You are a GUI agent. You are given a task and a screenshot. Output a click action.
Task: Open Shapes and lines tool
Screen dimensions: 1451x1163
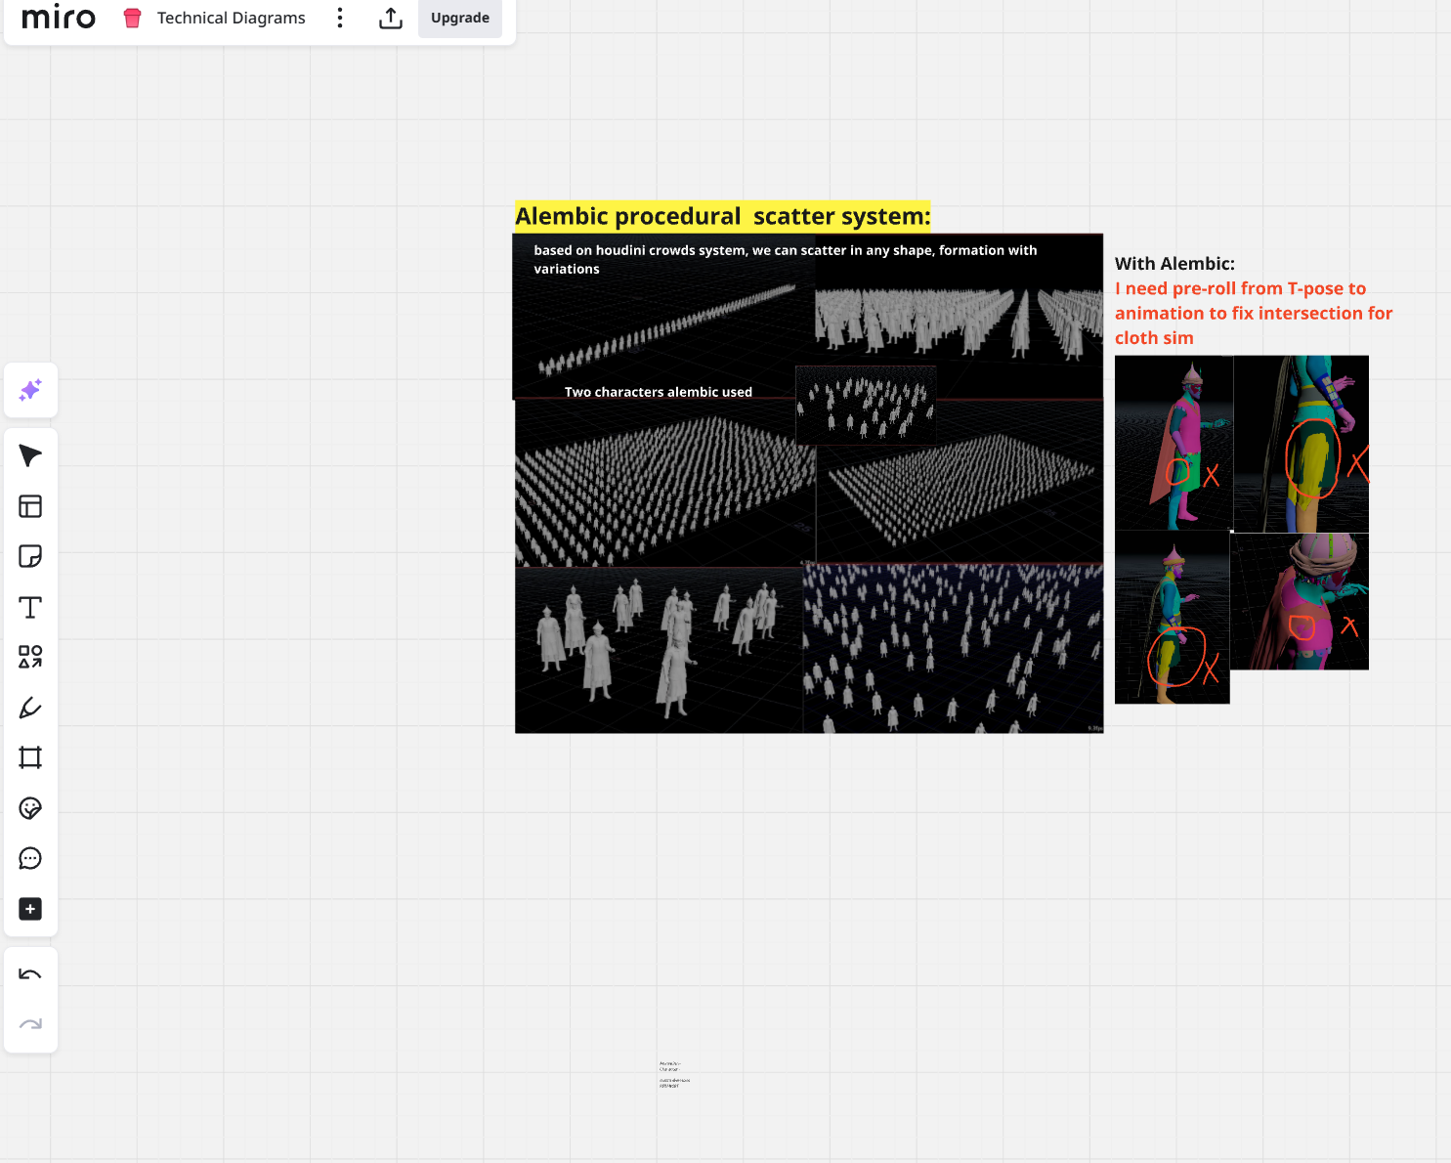[30, 657]
